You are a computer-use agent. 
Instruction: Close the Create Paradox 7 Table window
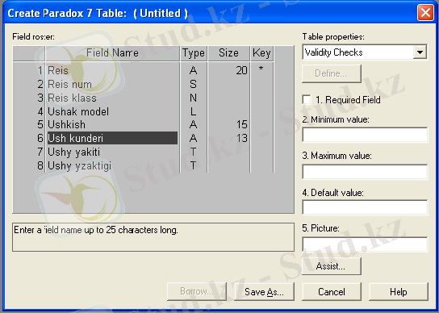click(x=425, y=13)
